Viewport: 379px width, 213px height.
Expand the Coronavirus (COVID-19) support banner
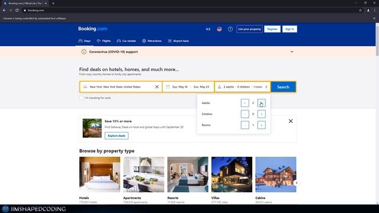coord(292,51)
